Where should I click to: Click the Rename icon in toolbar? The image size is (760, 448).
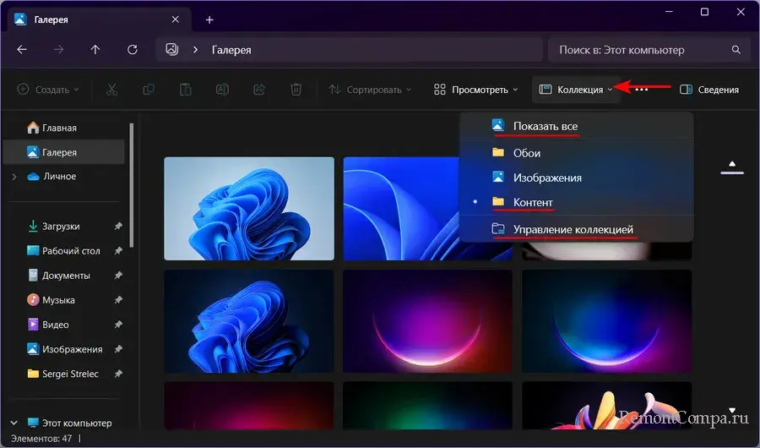[x=222, y=89]
